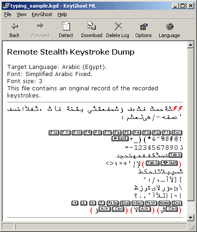
Task: Click the Esc key glyph in log
Action: (177, 132)
